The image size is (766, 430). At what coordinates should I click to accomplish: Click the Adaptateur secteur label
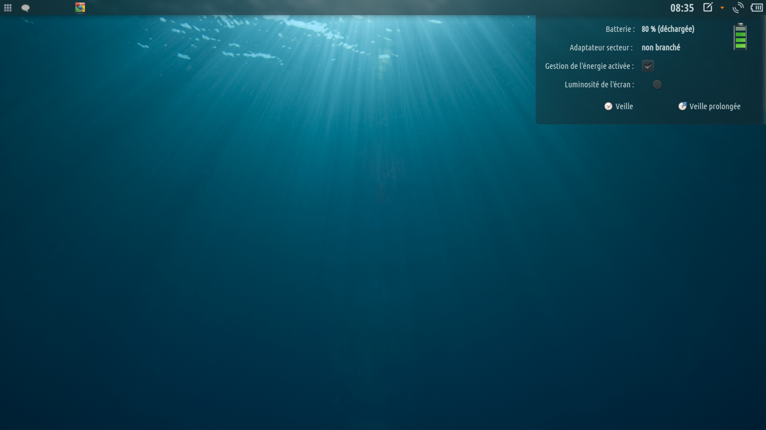point(601,48)
